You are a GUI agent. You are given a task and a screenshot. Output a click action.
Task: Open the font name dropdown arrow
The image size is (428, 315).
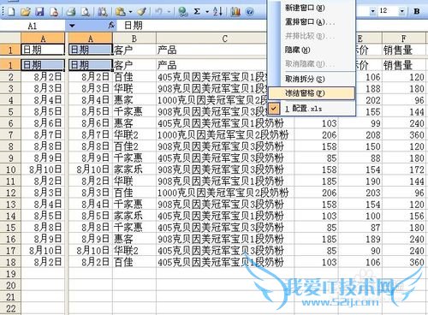pos(372,11)
